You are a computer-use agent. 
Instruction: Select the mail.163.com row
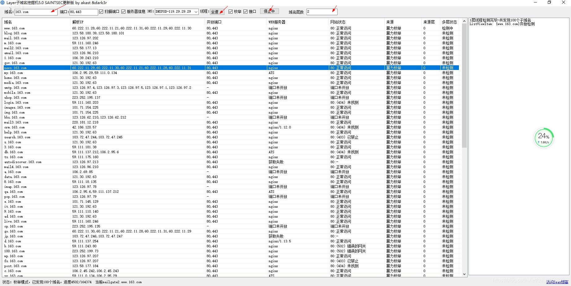[231, 38]
